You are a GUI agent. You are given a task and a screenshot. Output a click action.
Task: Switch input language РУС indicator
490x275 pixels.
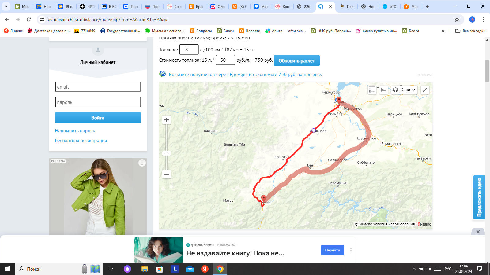[448, 269]
